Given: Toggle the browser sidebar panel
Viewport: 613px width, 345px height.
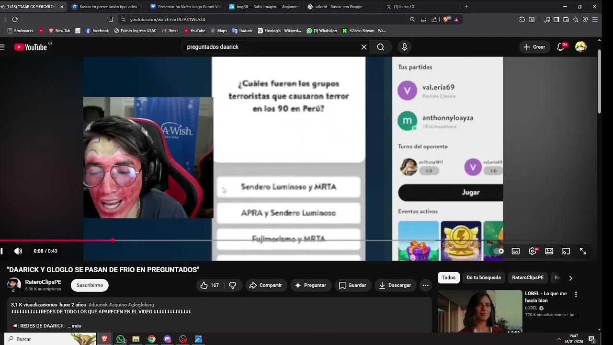Looking at the screenshot, I should (556, 20).
